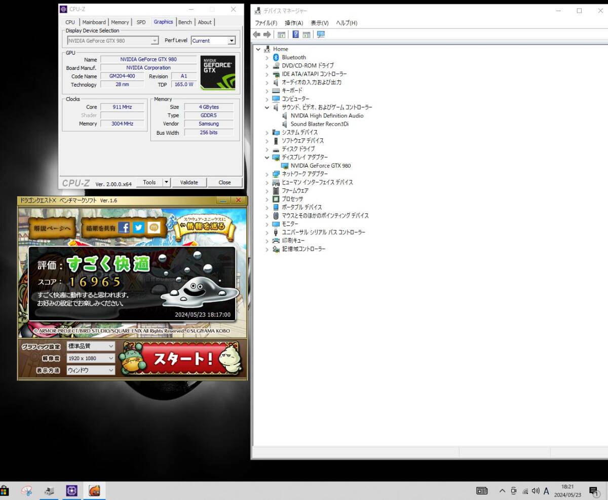Select the NVIDIA High Definition Audio device
Viewport: 608px width, 500px height.
tap(327, 116)
